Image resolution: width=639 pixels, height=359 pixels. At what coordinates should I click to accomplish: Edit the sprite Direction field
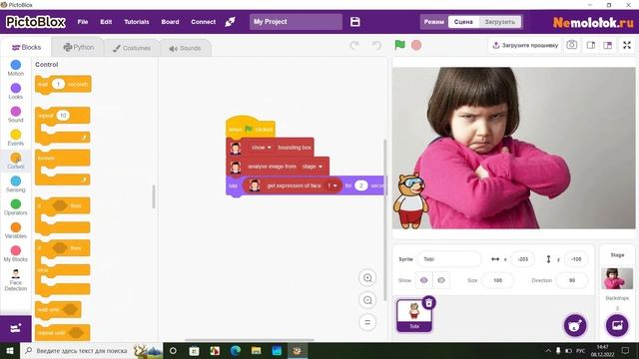pos(572,280)
